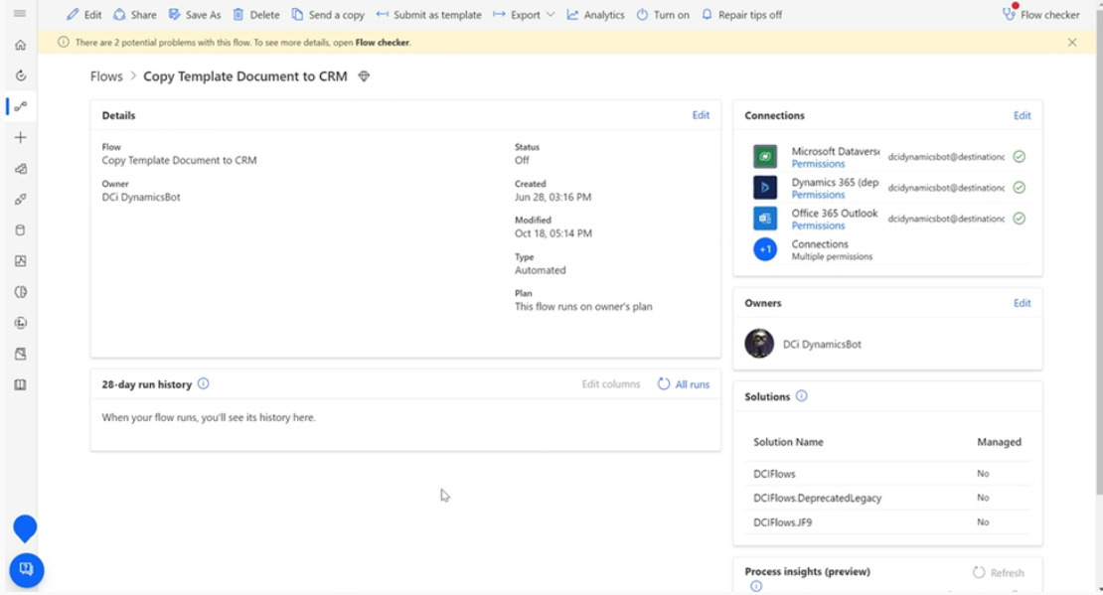Click the Solution Name column header

(788, 442)
